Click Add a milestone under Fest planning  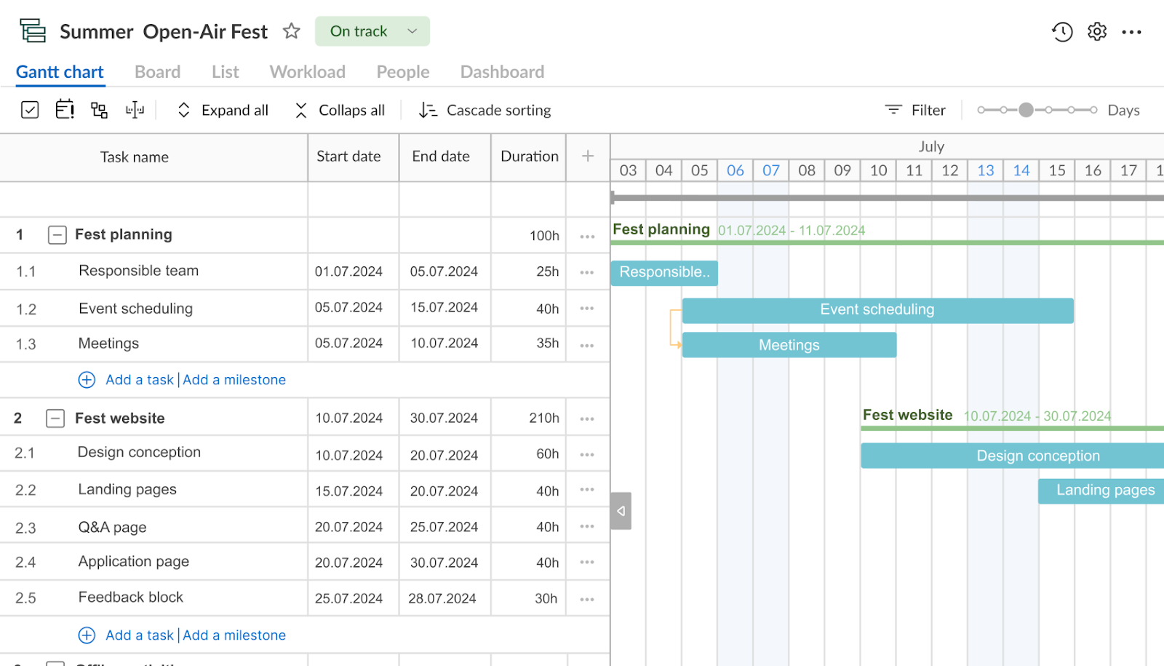pos(234,380)
